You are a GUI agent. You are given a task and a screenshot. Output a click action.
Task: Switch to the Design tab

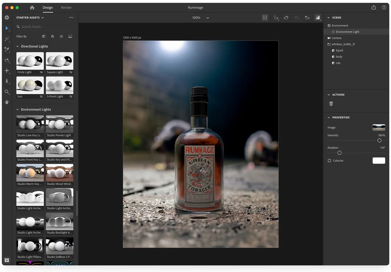pyautogui.click(x=48, y=7)
